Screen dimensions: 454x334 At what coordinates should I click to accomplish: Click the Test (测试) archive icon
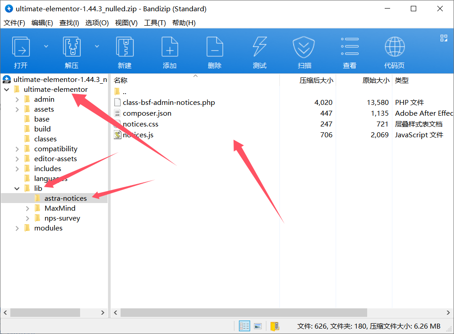(260, 46)
